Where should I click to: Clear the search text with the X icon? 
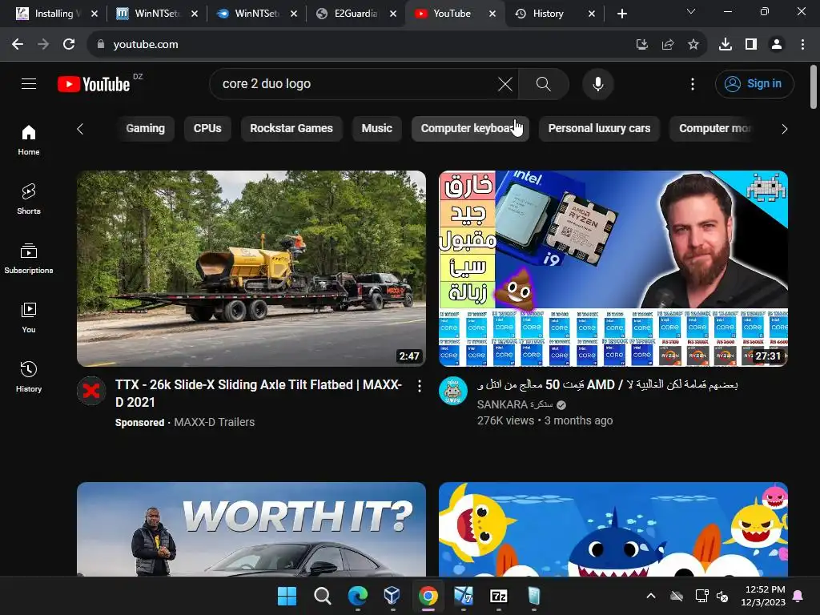[x=505, y=83]
